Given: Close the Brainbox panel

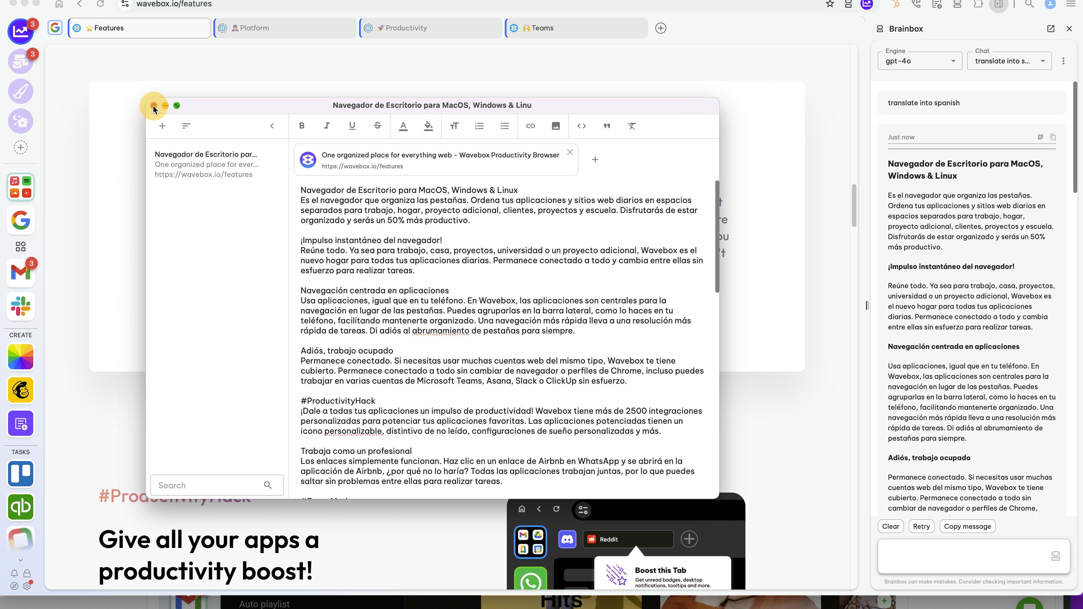Looking at the screenshot, I should 1069,29.
